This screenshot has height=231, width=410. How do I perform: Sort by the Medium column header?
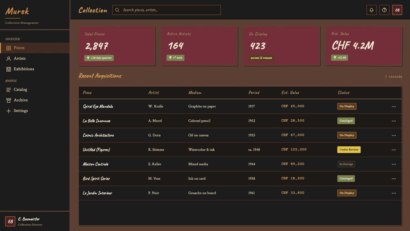tap(195, 93)
